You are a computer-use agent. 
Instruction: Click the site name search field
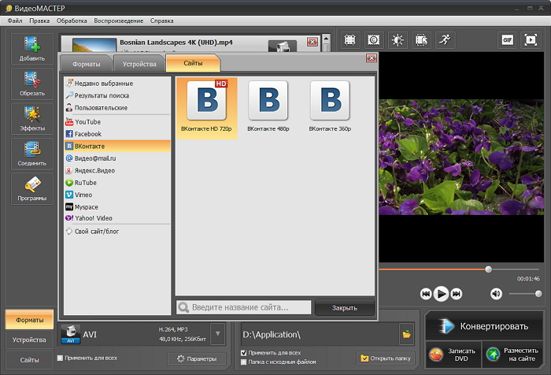243,307
